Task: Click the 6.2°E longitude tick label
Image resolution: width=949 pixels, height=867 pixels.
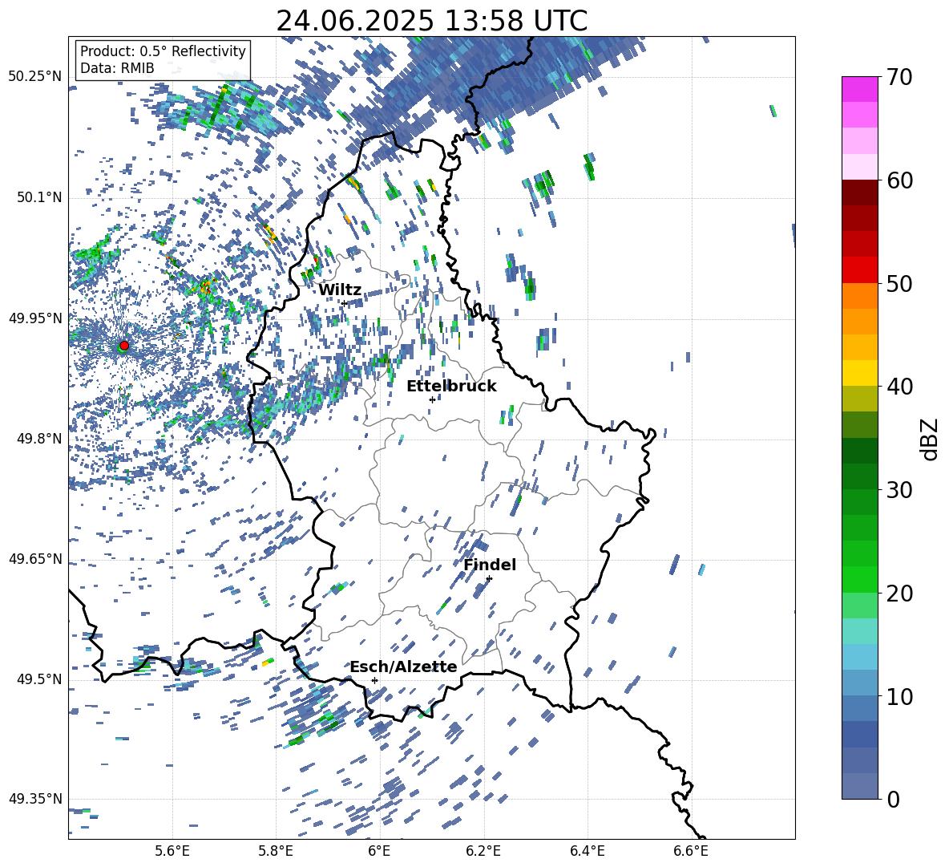Action: coord(483,851)
